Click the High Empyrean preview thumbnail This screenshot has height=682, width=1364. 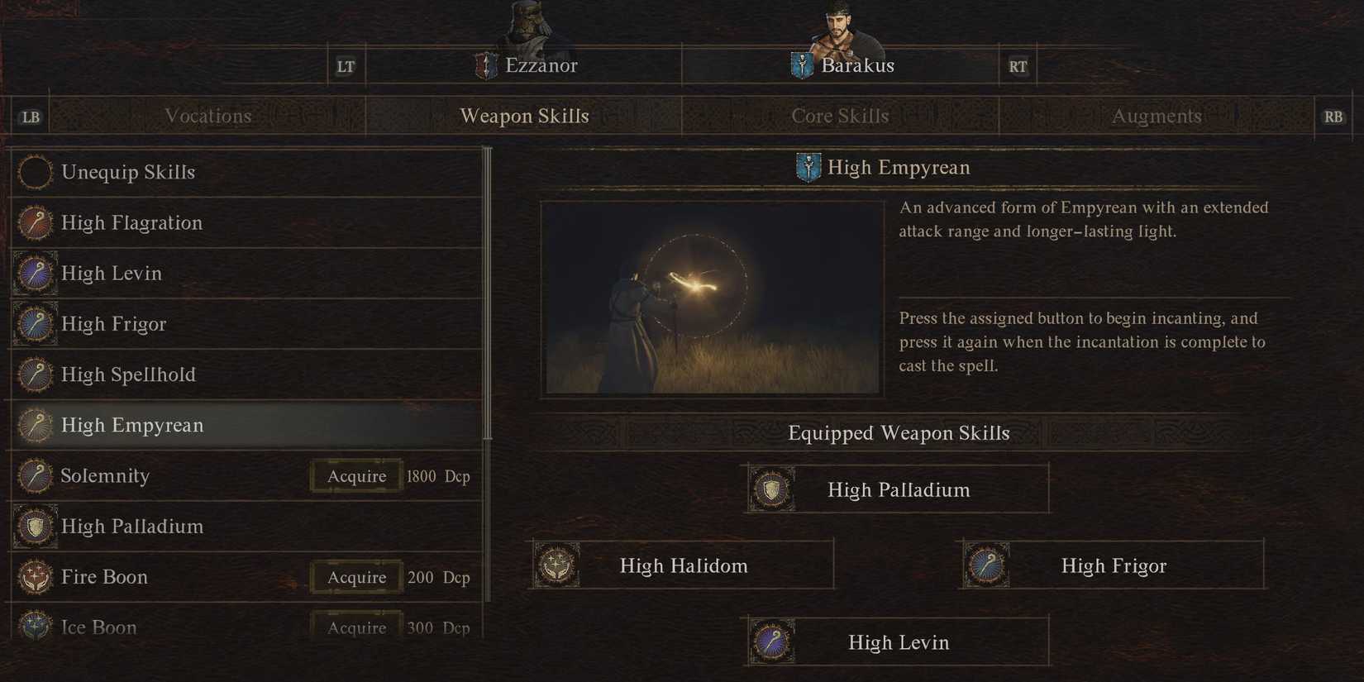tap(713, 298)
